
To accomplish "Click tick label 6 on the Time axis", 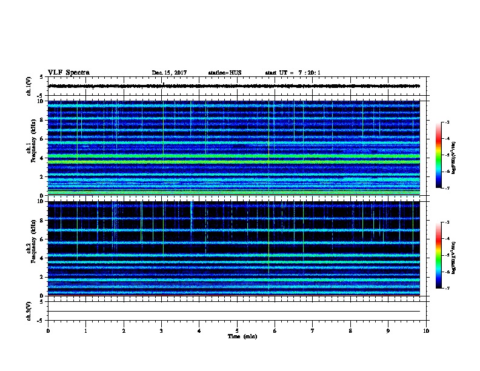I will pyautogui.click(x=275, y=331).
